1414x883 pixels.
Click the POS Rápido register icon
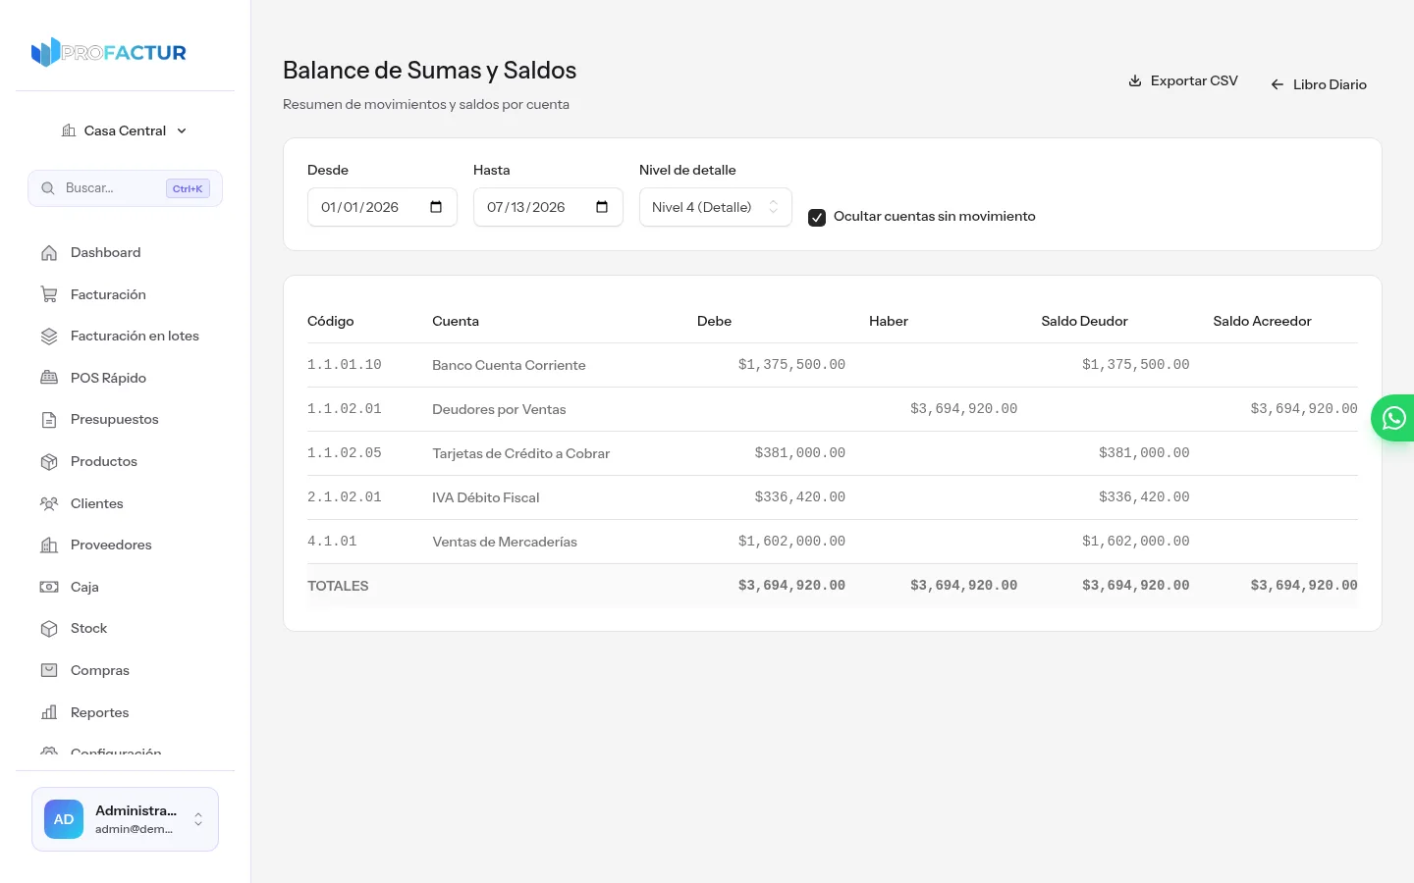point(49,378)
